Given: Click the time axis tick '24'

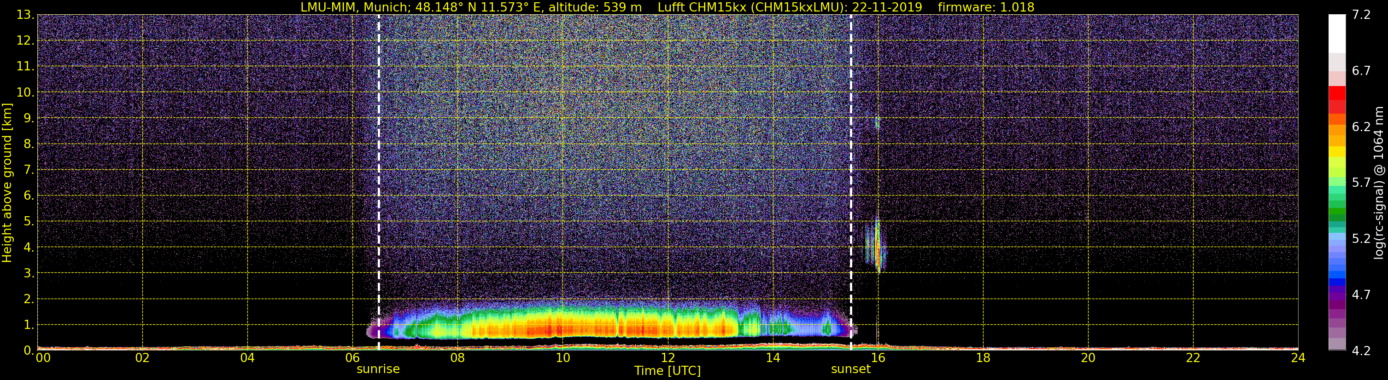Looking at the screenshot, I should tap(1298, 358).
